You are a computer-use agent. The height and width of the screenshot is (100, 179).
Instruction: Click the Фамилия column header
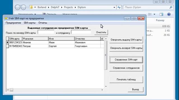click(x=35, y=39)
